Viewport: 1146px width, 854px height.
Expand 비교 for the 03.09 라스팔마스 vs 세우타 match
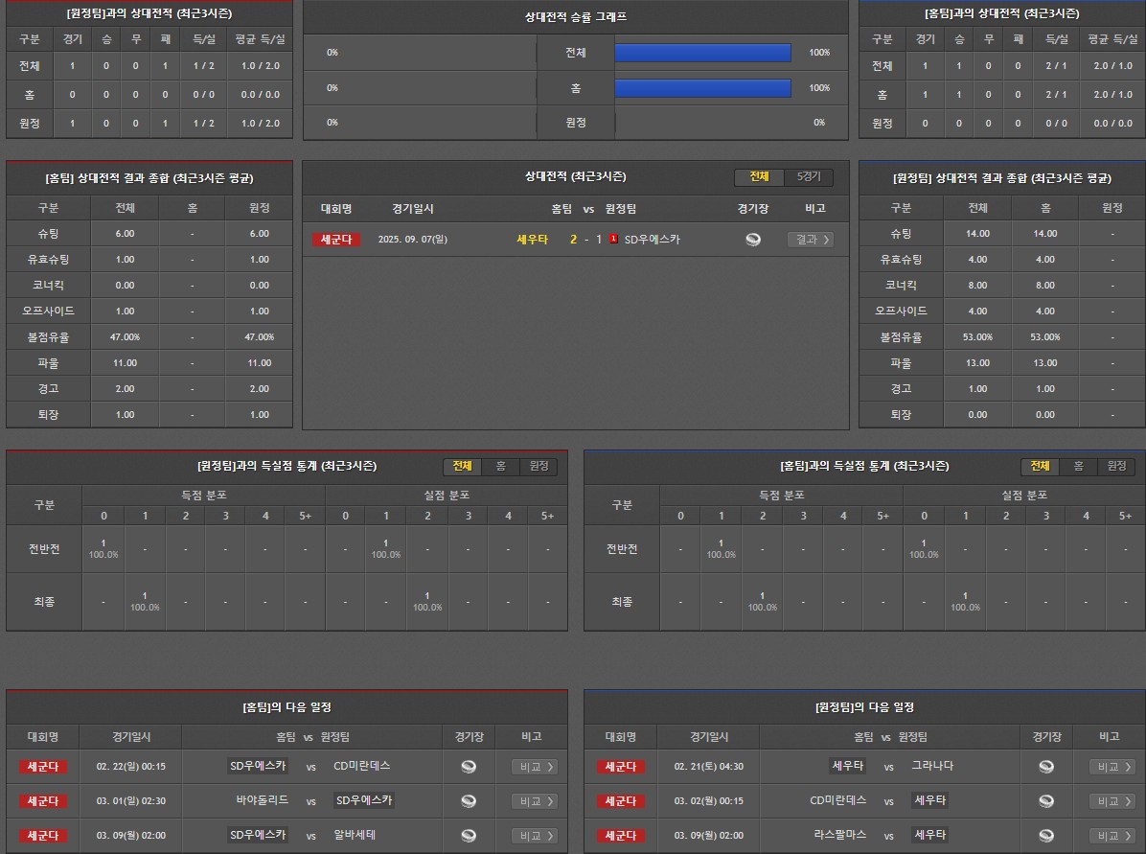point(1112,836)
